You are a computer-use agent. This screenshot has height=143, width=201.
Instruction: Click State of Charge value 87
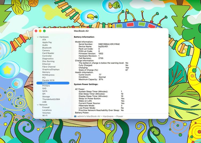[127, 70]
